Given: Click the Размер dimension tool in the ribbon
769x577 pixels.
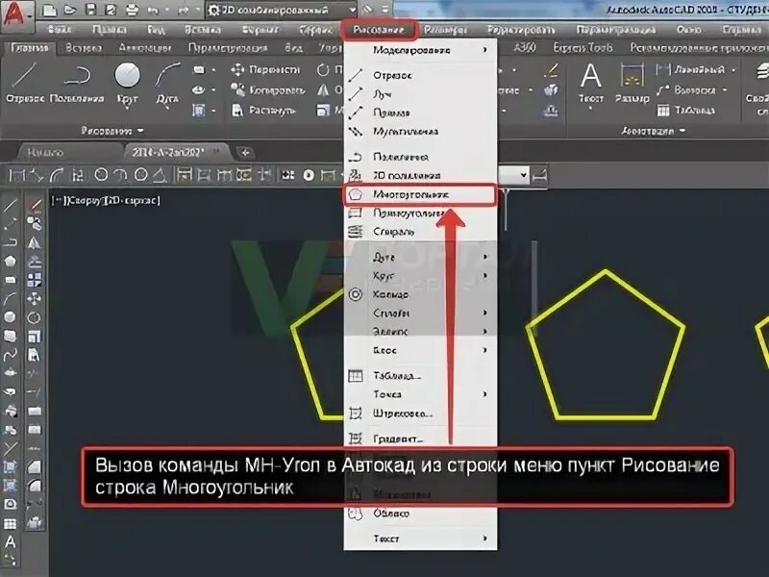Looking at the screenshot, I should (x=633, y=84).
